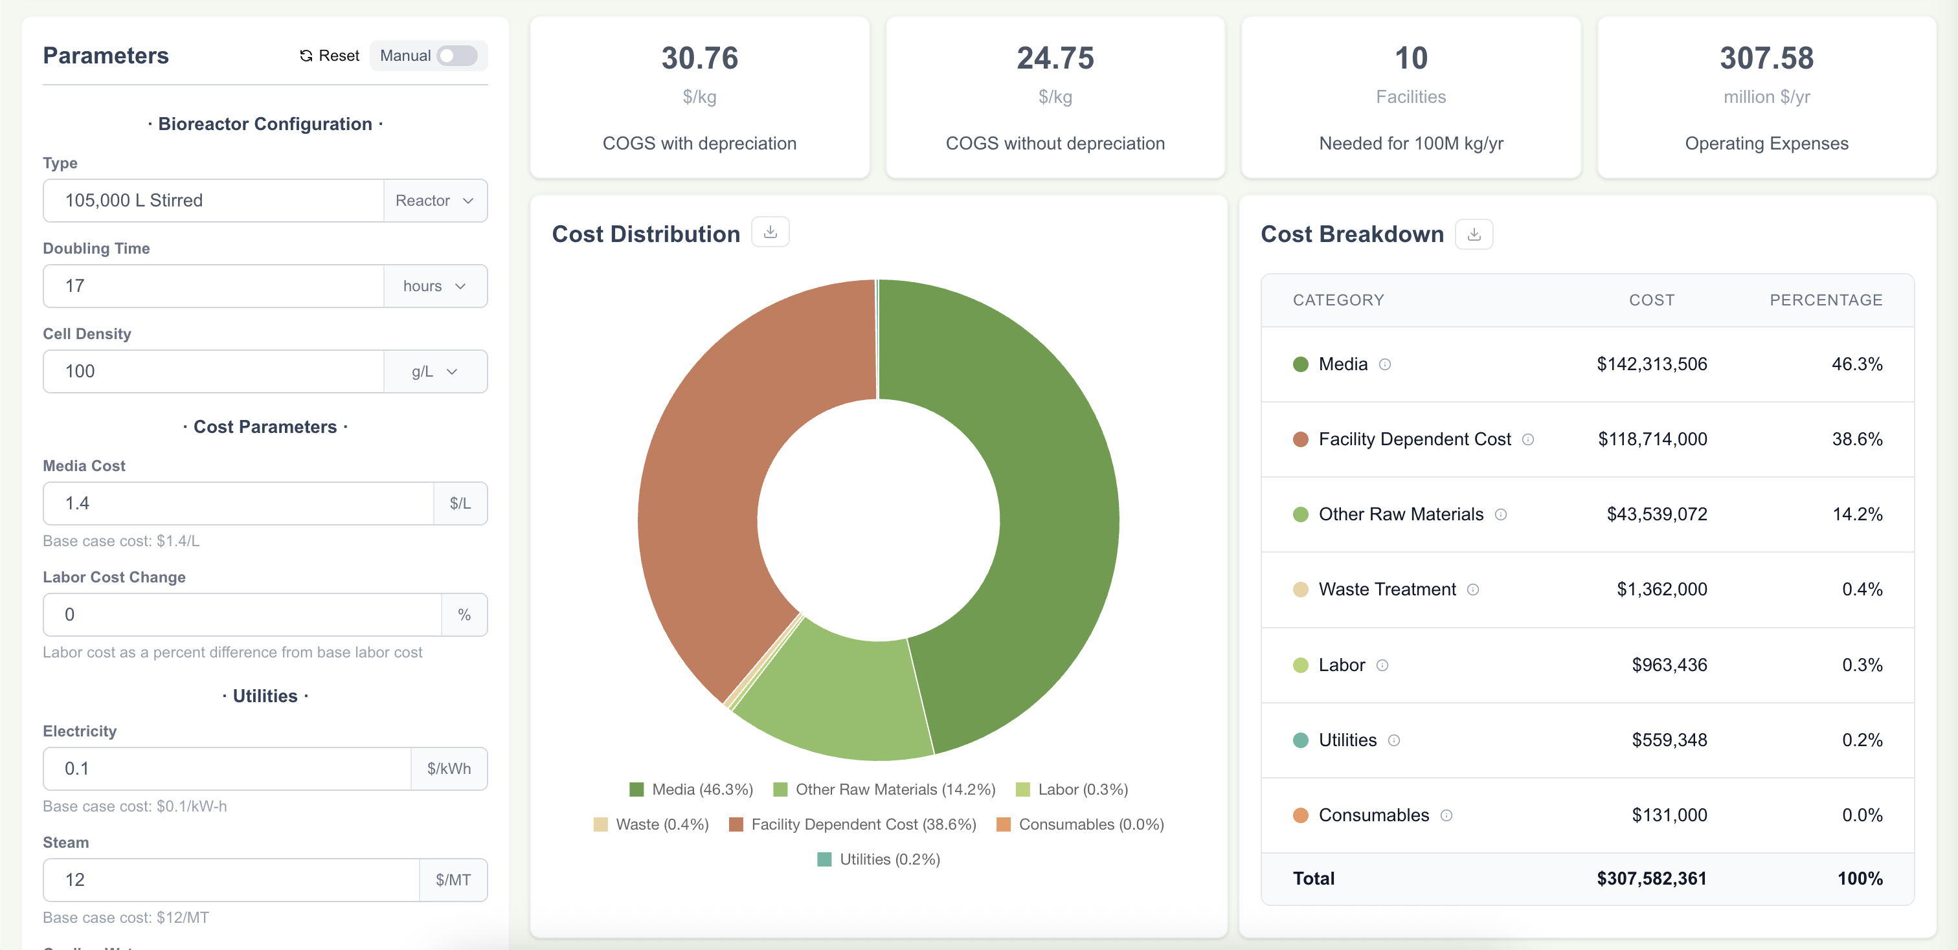1958x950 pixels.
Task: Click the info icon next to Utilities
Action: (x=1394, y=740)
